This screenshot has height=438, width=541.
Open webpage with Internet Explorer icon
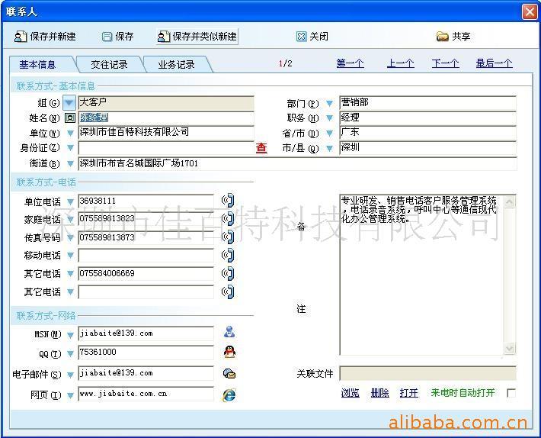[x=229, y=395]
